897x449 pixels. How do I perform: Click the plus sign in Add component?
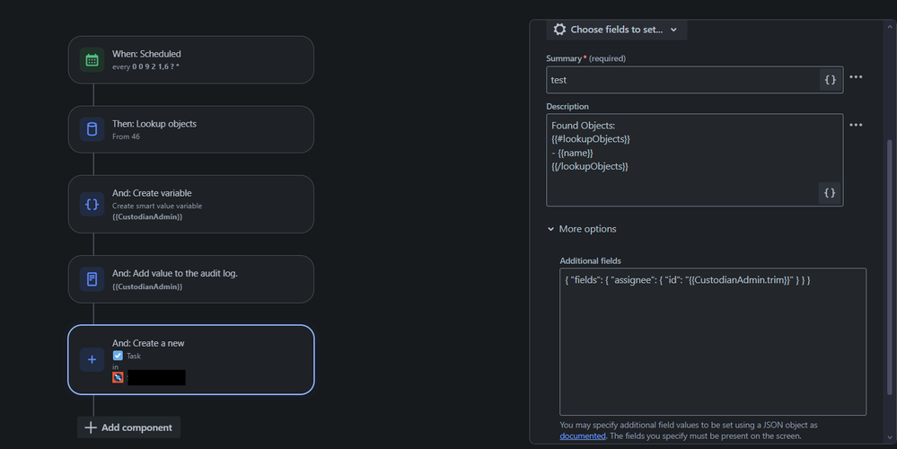click(x=91, y=427)
